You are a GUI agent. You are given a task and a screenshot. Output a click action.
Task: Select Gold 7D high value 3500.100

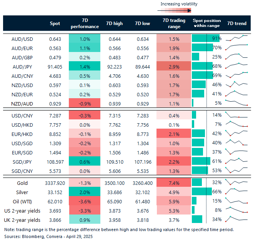coord(115,183)
